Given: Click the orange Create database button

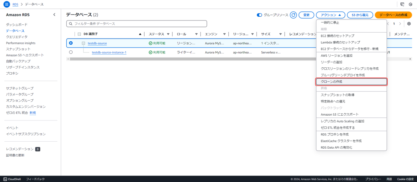Looking at the screenshot, I should [x=393, y=15].
